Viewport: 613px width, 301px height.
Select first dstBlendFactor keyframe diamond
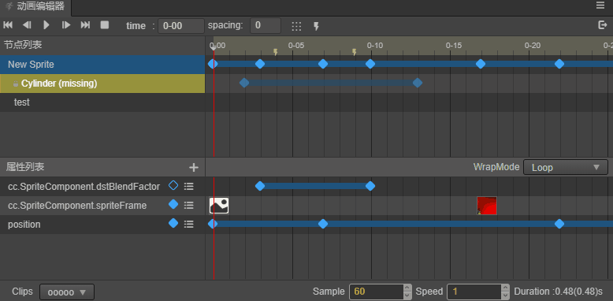click(x=260, y=186)
